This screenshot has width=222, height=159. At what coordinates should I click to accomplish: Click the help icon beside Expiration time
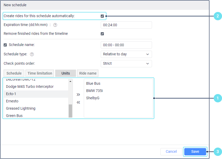[55, 25]
